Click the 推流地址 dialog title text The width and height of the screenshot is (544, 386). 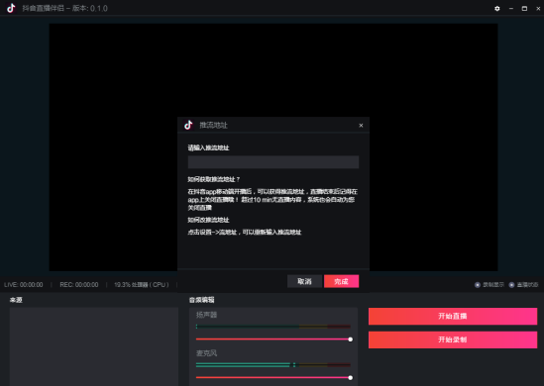coord(213,126)
